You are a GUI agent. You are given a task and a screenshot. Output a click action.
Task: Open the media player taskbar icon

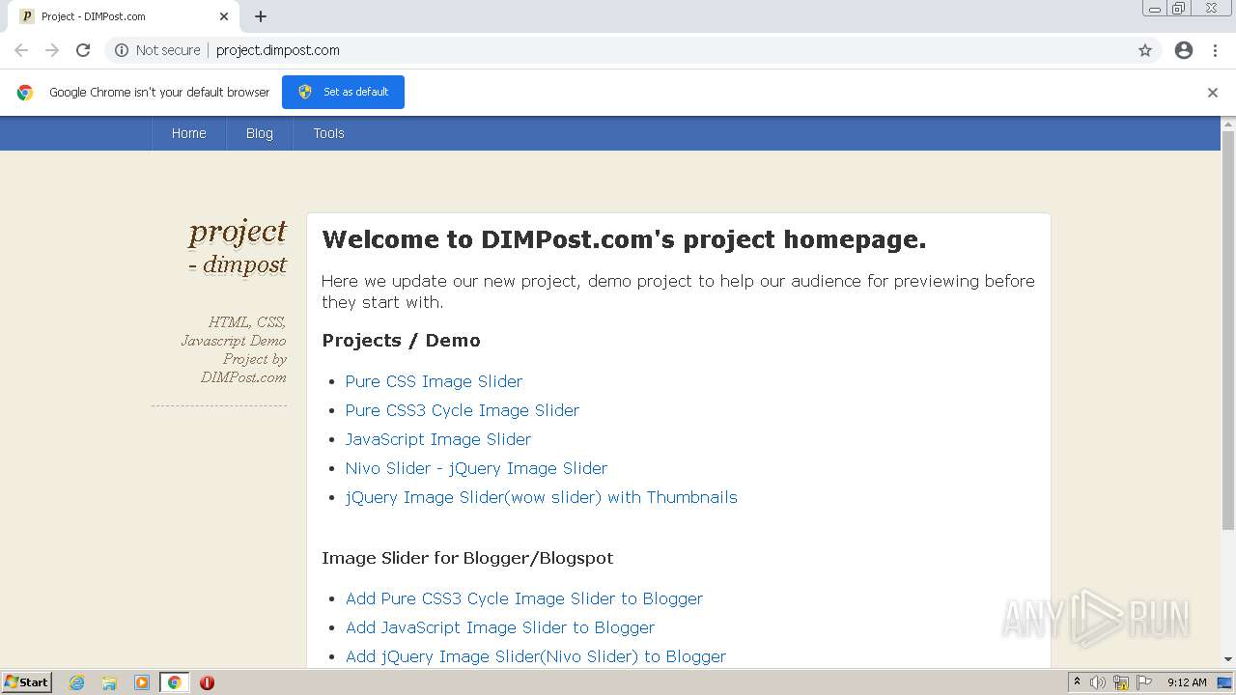point(141,682)
